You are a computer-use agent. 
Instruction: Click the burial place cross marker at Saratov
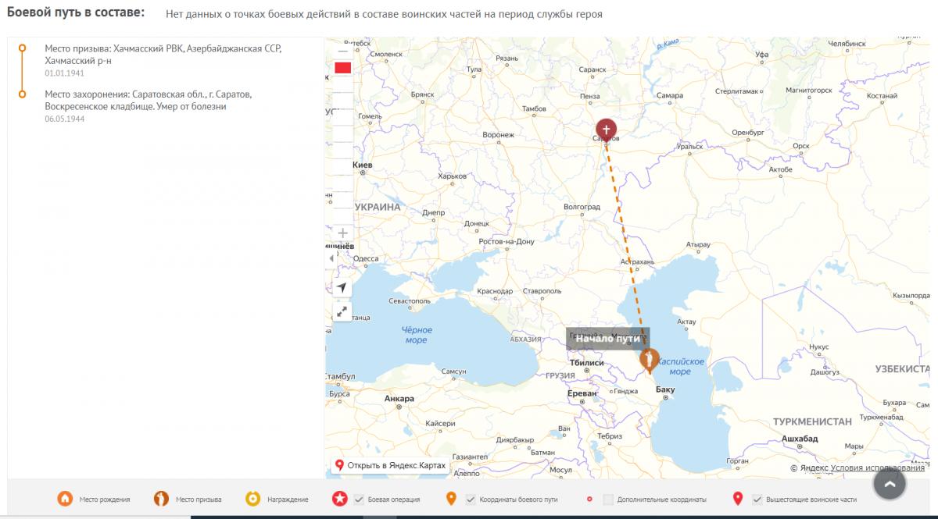(x=606, y=130)
